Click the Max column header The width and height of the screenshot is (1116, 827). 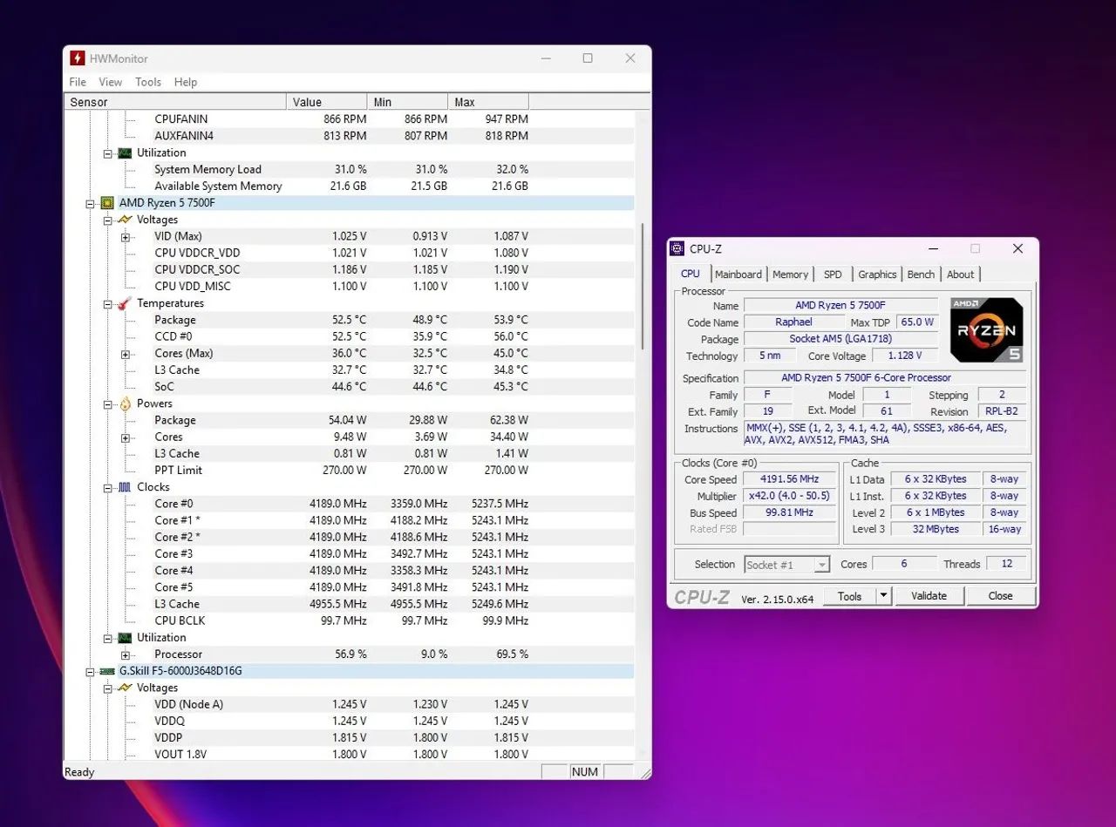[x=487, y=102]
